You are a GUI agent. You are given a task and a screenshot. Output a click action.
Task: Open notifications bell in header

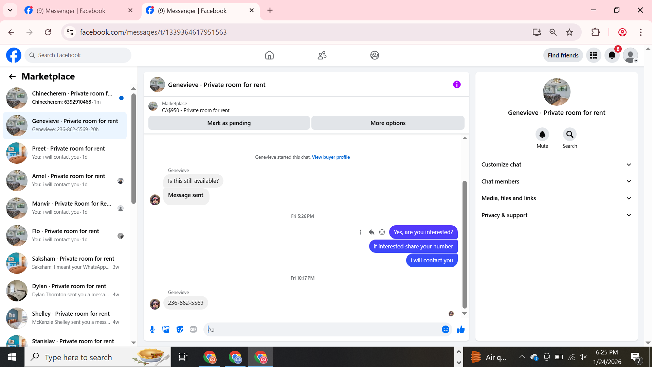click(x=612, y=55)
